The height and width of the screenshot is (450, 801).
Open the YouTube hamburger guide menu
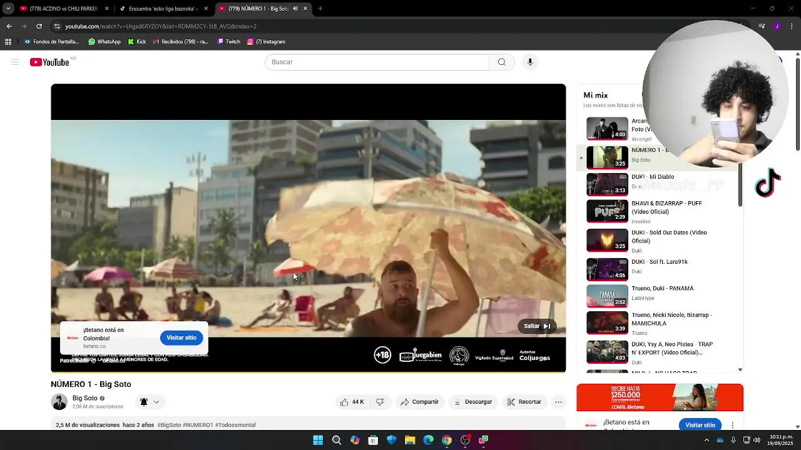point(15,62)
